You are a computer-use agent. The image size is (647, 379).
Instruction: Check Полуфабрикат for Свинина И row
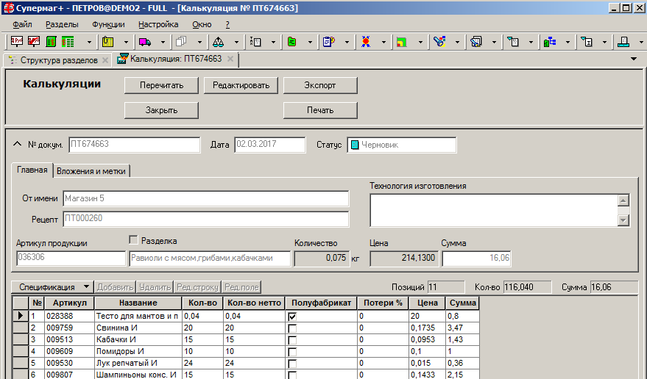tap(292, 328)
